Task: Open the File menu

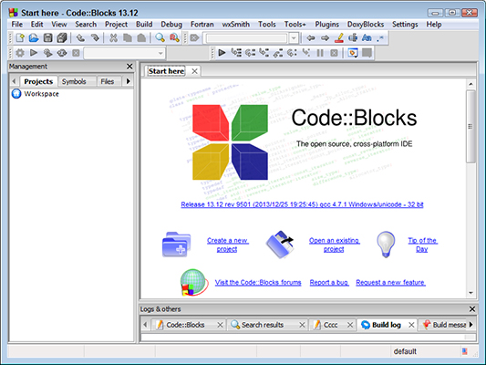Action: (x=17, y=25)
